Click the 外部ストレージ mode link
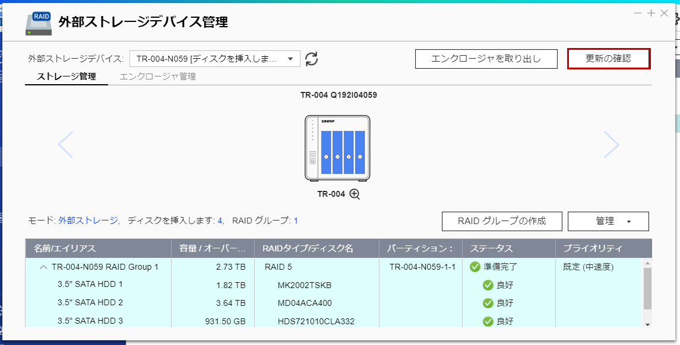This screenshot has height=345, width=680. (88, 221)
